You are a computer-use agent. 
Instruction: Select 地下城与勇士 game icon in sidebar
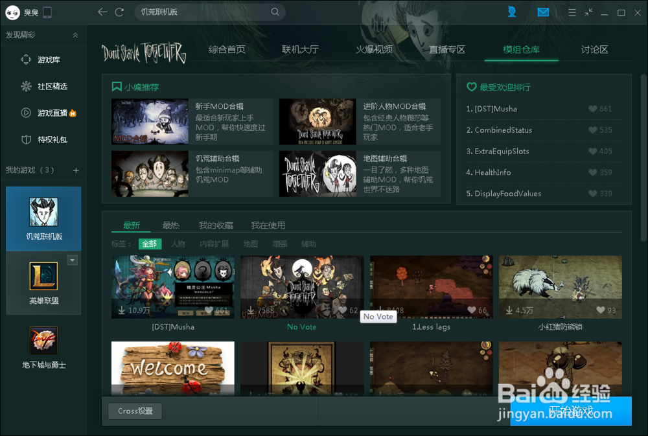pos(43,340)
